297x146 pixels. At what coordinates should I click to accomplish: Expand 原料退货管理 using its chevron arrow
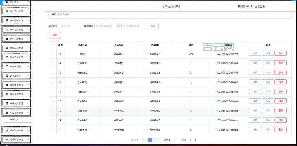point(28,20)
